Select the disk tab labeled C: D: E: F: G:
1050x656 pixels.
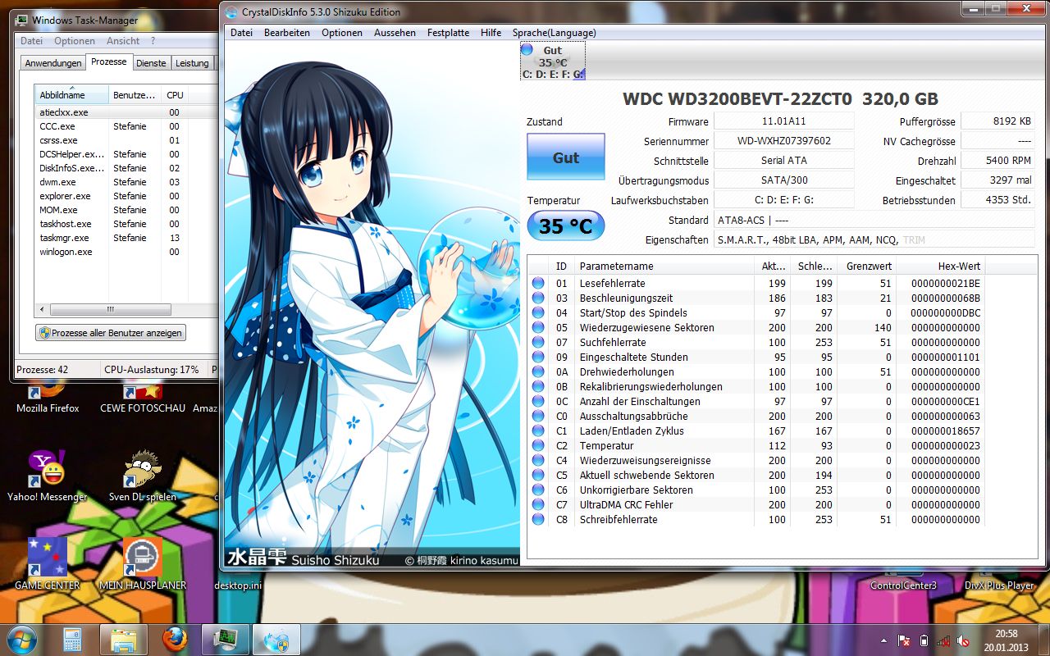tap(553, 62)
